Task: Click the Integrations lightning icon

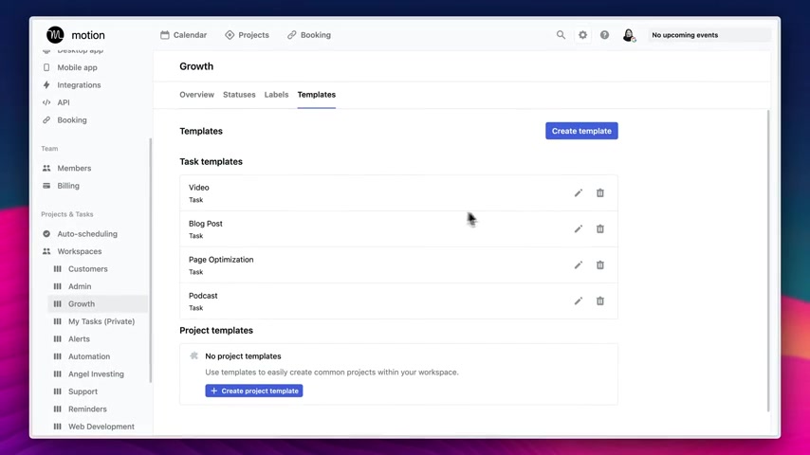Action: [46, 84]
